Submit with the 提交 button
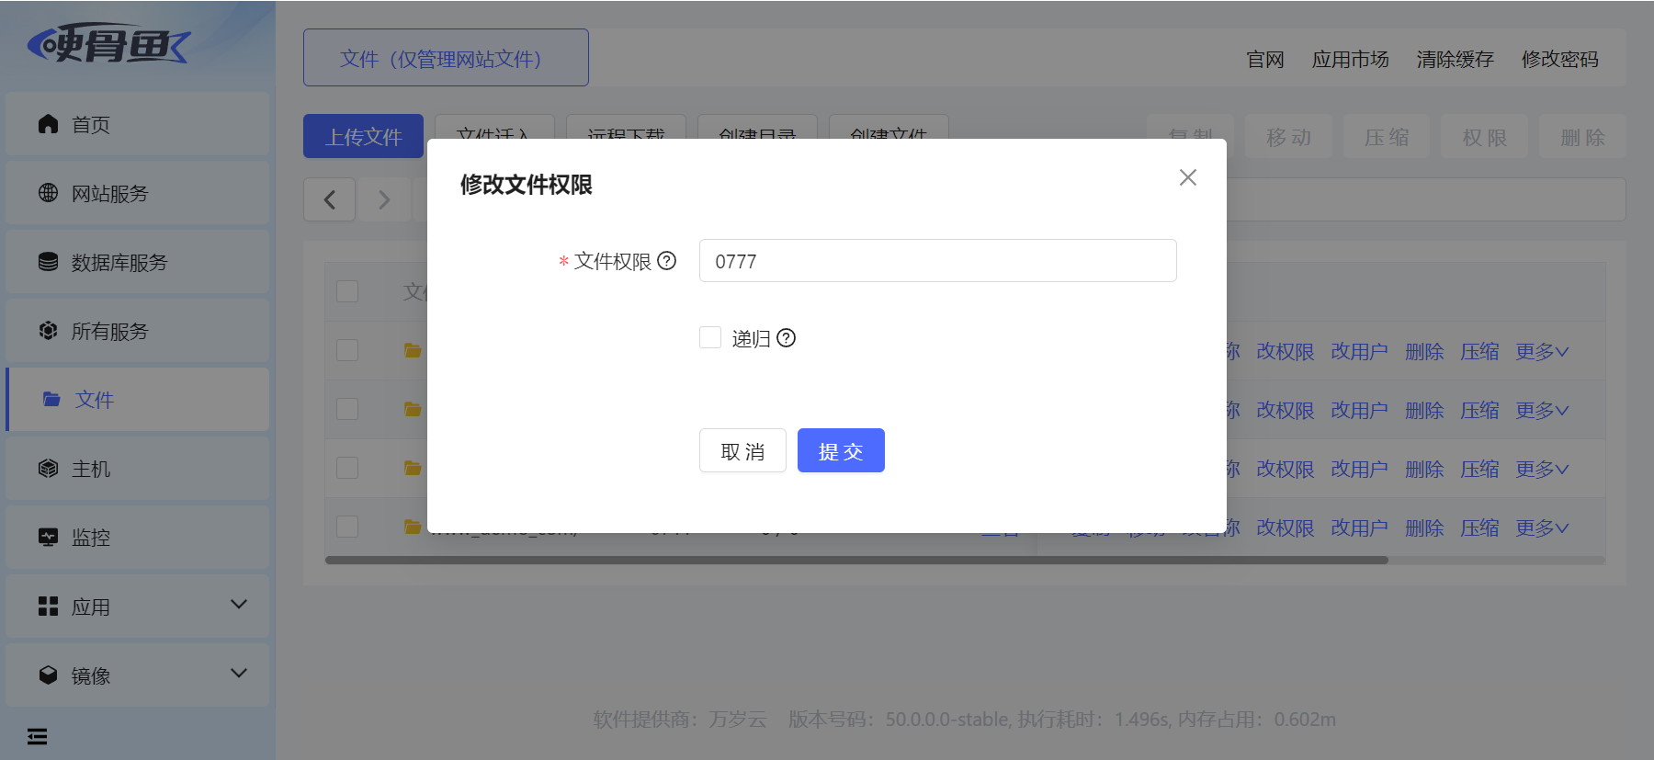This screenshot has width=1654, height=760. (841, 450)
